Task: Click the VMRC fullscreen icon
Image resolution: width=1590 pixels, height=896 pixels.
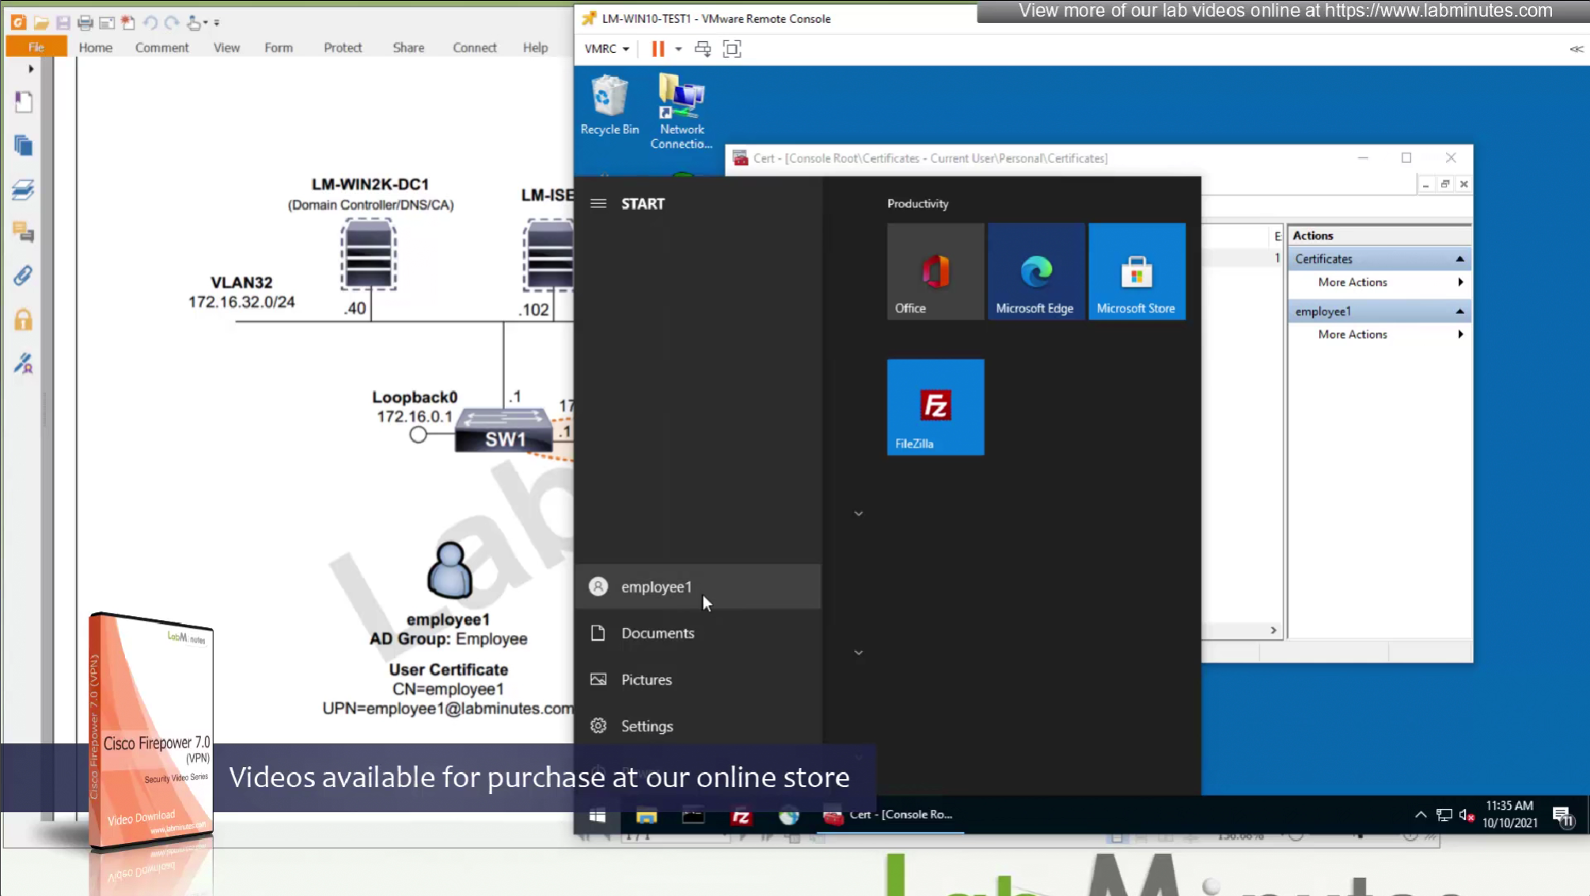Action: tap(732, 49)
